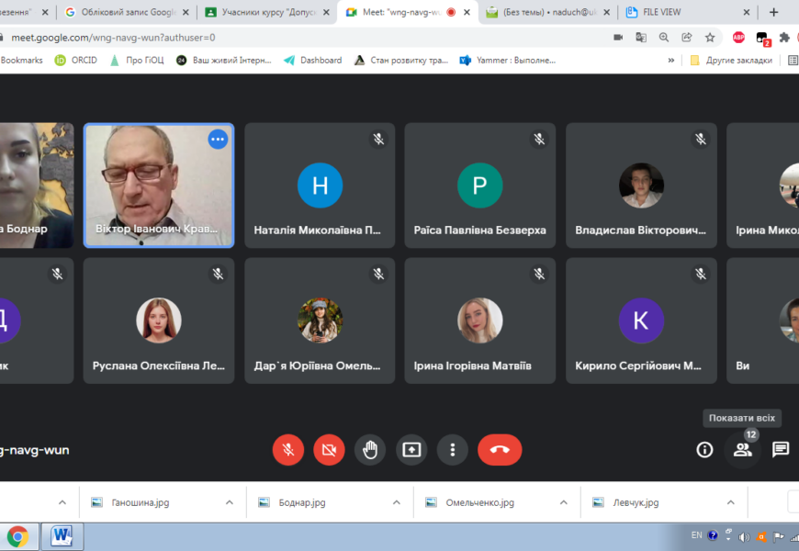Click the raise hand icon
This screenshot has width=799, height=551.
370,450
